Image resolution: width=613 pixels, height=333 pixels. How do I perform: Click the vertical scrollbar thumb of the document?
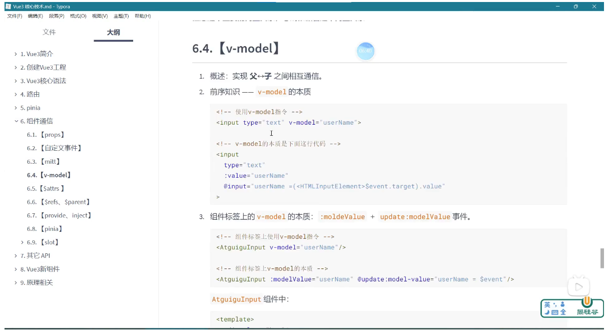[602, 258]
